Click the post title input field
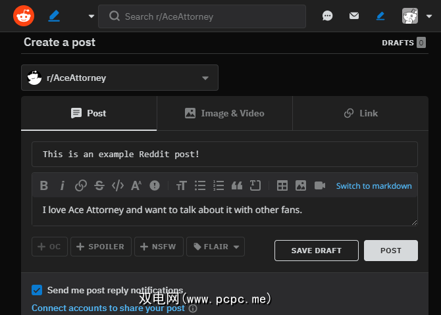The width and height of the screenshot is (441, 315). point(224,155)
